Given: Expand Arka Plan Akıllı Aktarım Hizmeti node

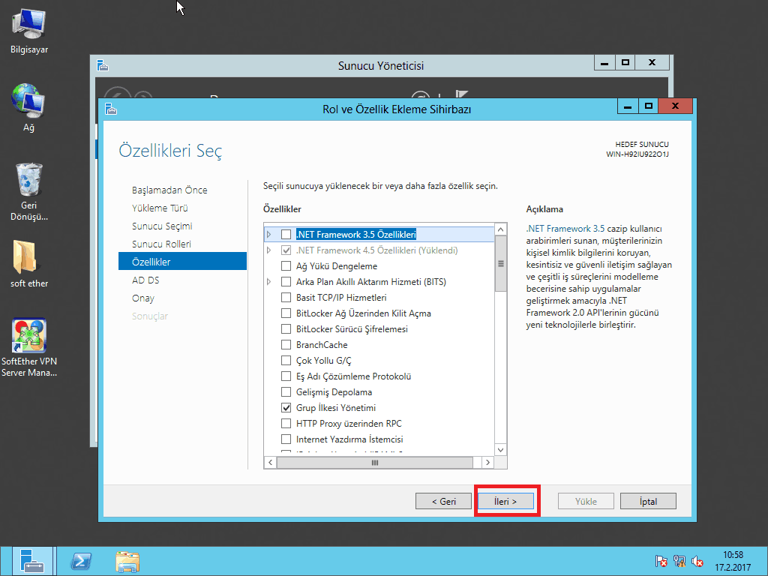Looking at the screenshot, I should (x=269, y=282).
